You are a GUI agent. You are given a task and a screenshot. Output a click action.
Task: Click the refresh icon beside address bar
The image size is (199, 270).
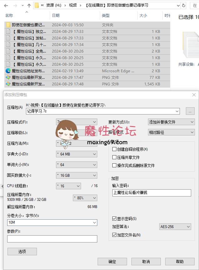[183, 5]
